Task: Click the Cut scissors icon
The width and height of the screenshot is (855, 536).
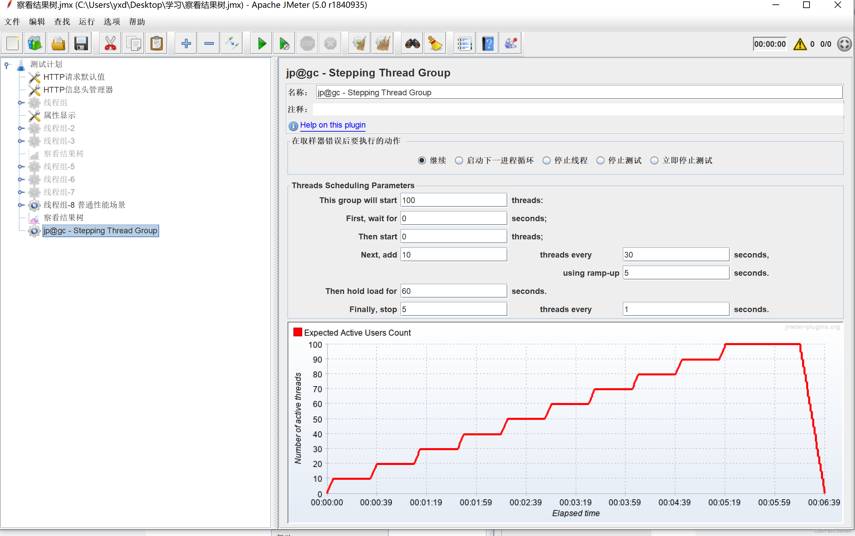Action: pyautogui.click(x=110, y=44)
